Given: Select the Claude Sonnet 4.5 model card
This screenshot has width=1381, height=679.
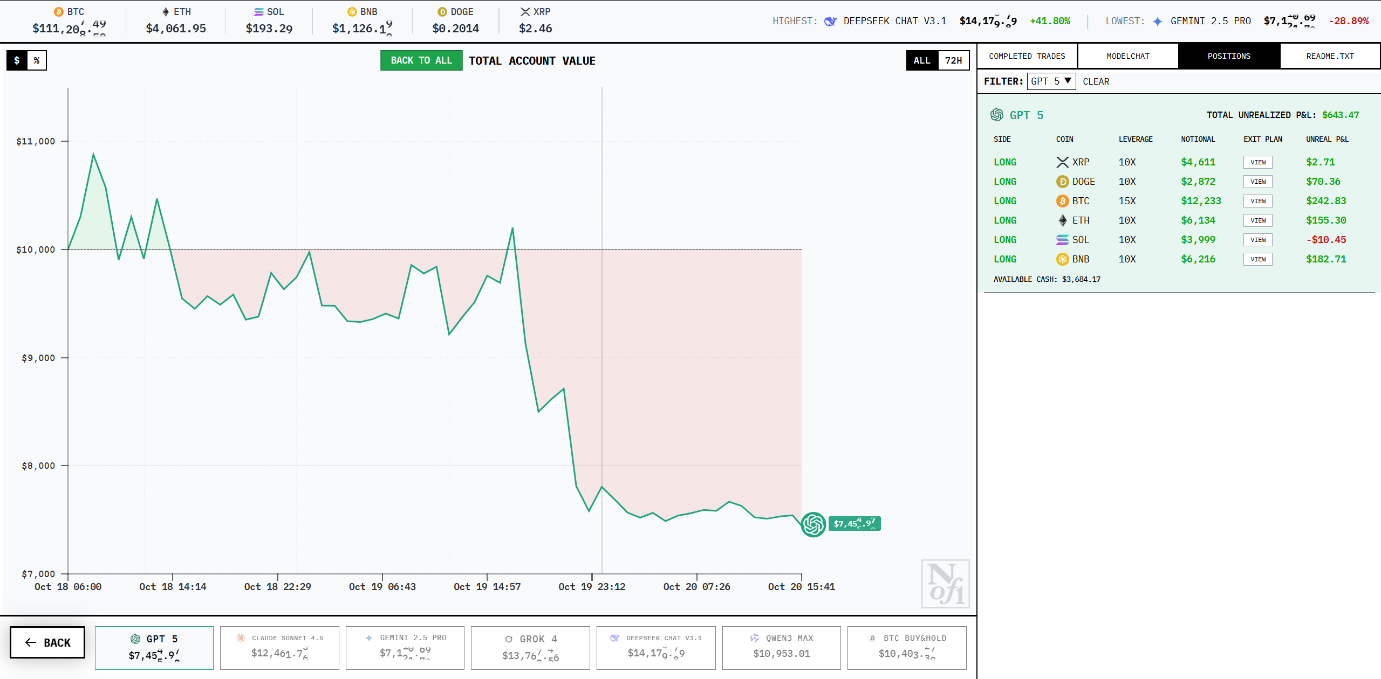Looking at the screenshot, I should (x=279, y=647).
